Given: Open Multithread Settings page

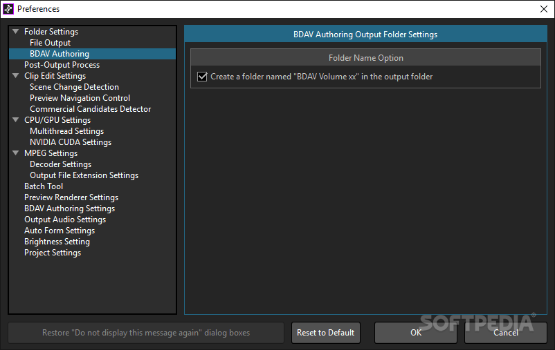Looking at the screenshot, I should pyautogui.click(x=67, y=131).
